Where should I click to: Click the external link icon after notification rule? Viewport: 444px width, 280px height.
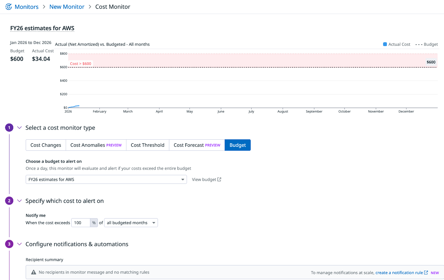426,273
